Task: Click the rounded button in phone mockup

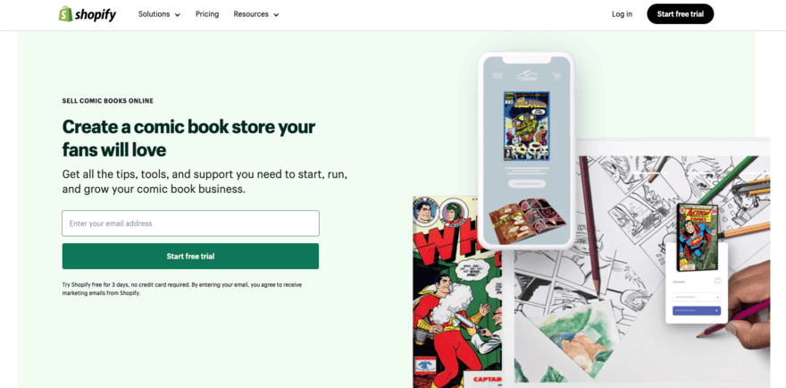Action: (x=526, y=183)
